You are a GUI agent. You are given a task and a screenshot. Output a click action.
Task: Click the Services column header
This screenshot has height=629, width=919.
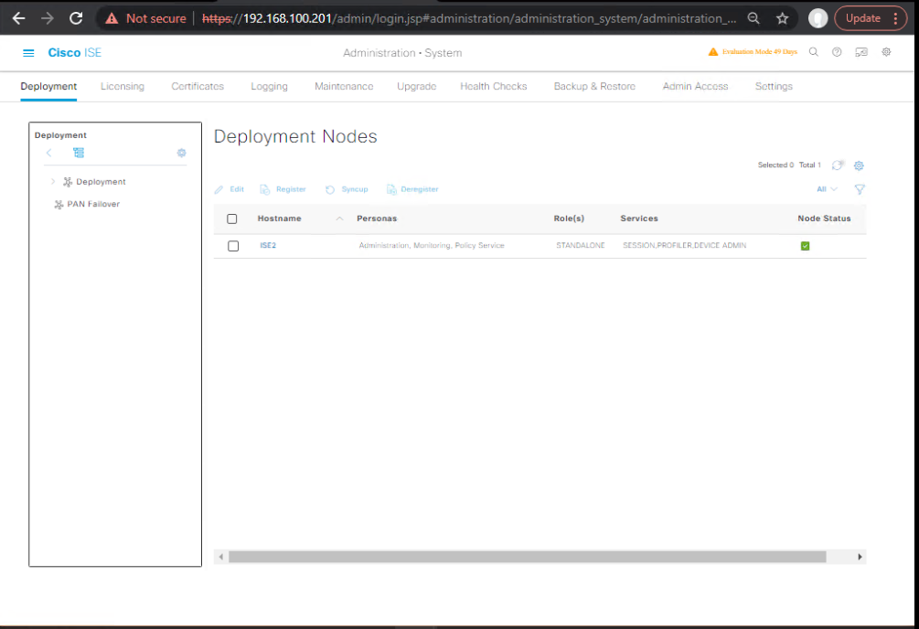(639, 219)
